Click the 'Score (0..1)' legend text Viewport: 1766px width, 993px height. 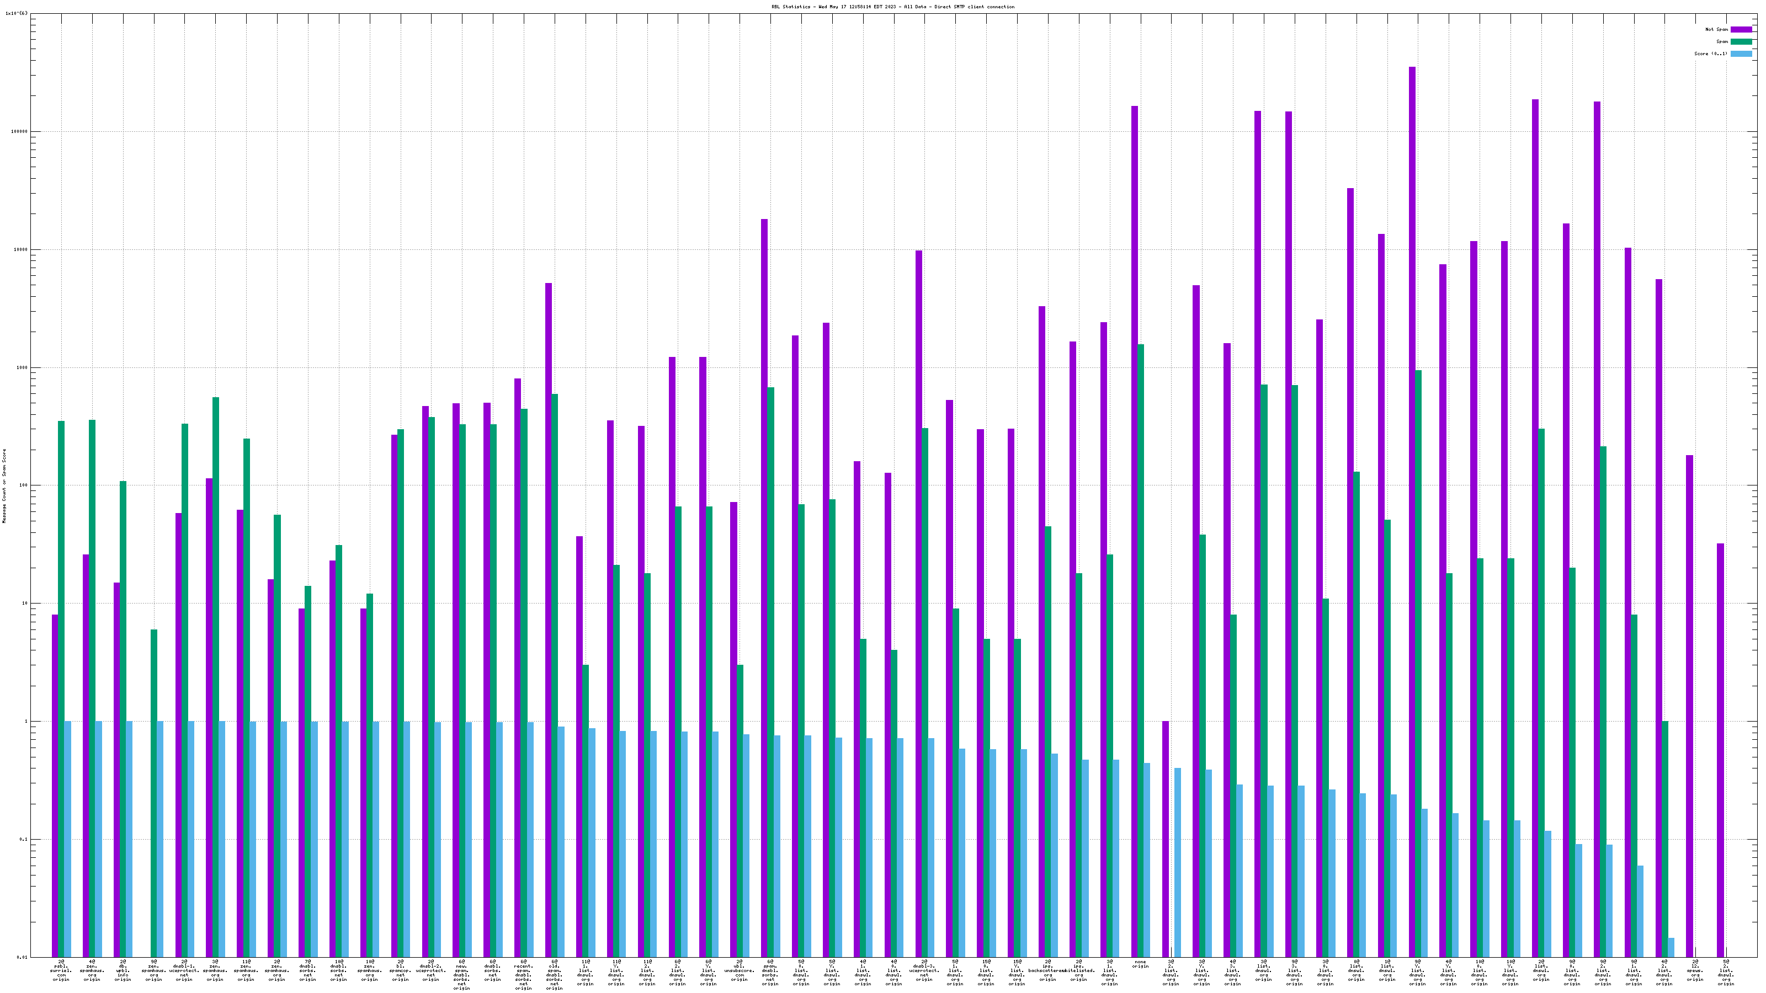click(1710, 54)
